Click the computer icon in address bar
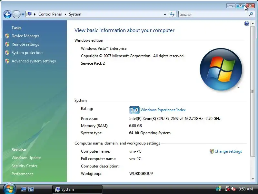This screenshot has width=258, height=194. point(29,14)
